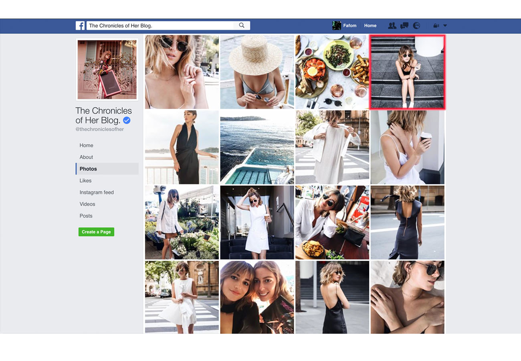The height and width of the screenshot is (361, 521).
Task: Click The Chronicles of Her Blog title
Action: pos(103,115)
